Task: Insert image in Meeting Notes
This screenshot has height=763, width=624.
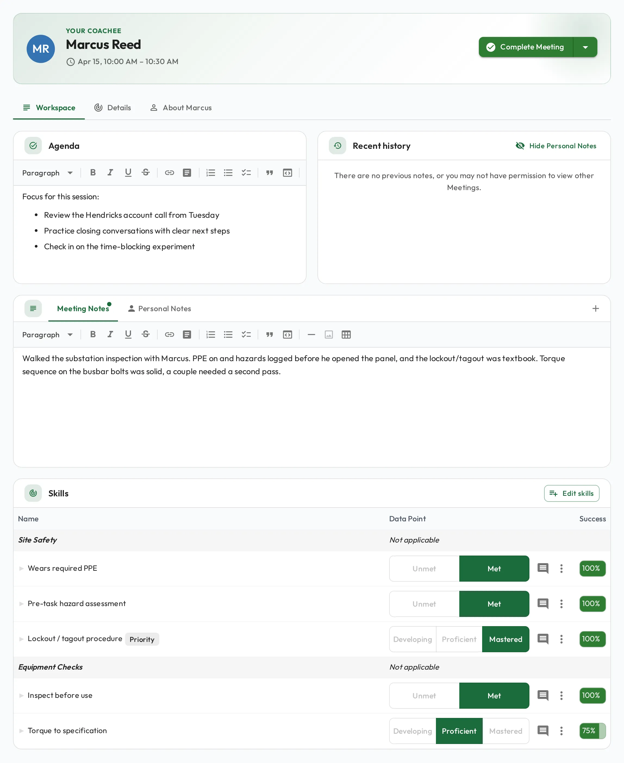Action: pyautogui.click(x=329, y=335)
